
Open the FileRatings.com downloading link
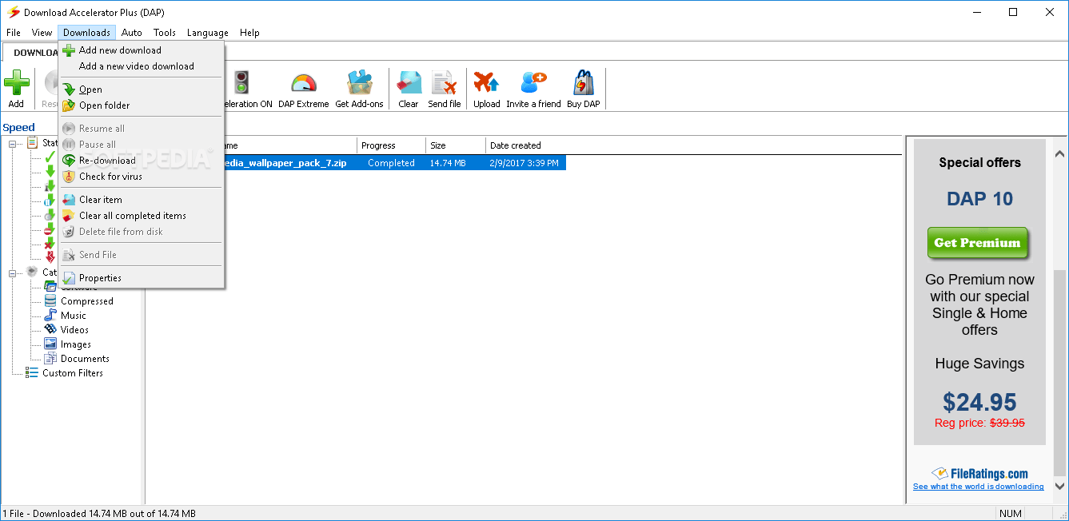(x=978, y=486)
